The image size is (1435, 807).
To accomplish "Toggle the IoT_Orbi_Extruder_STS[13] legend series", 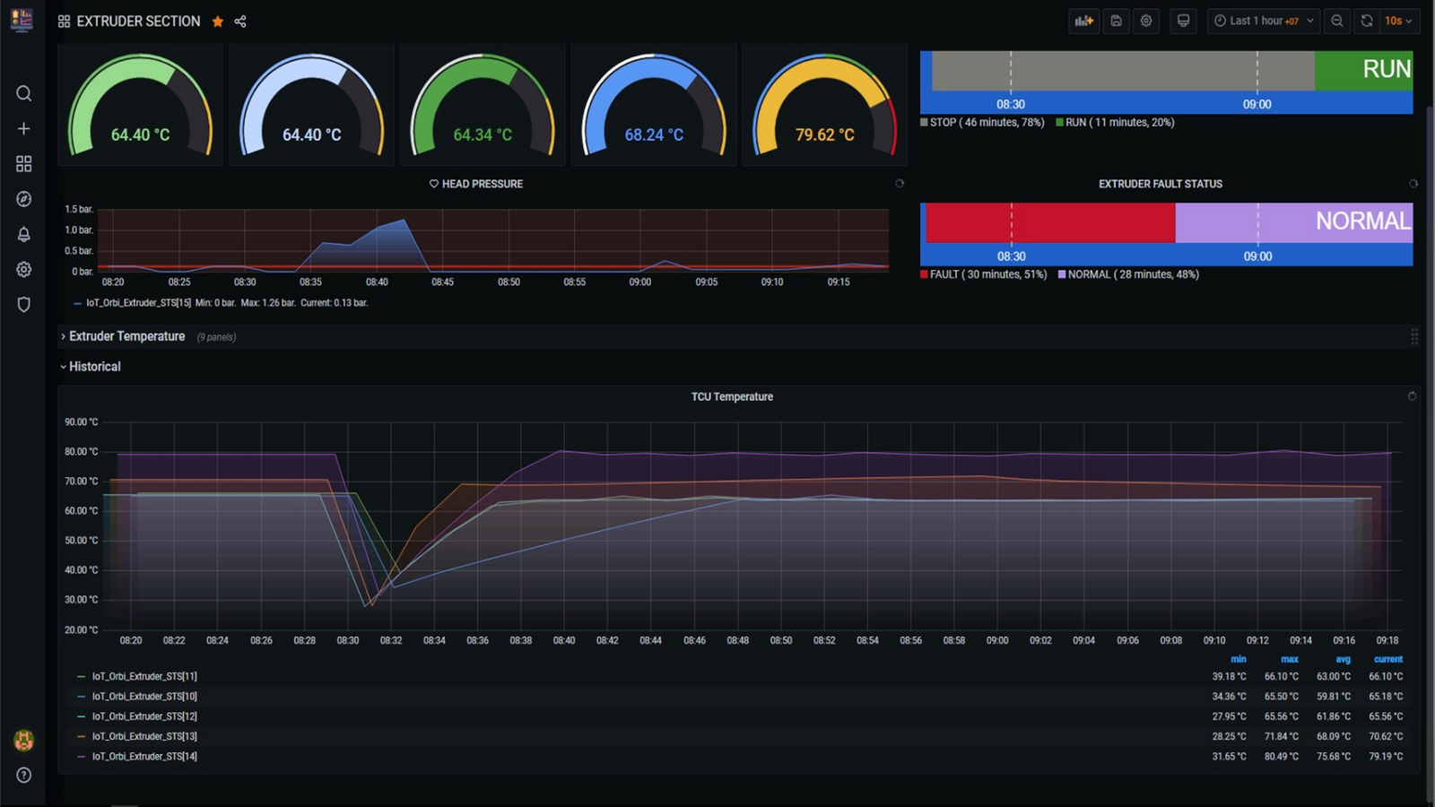I will 143,736.
